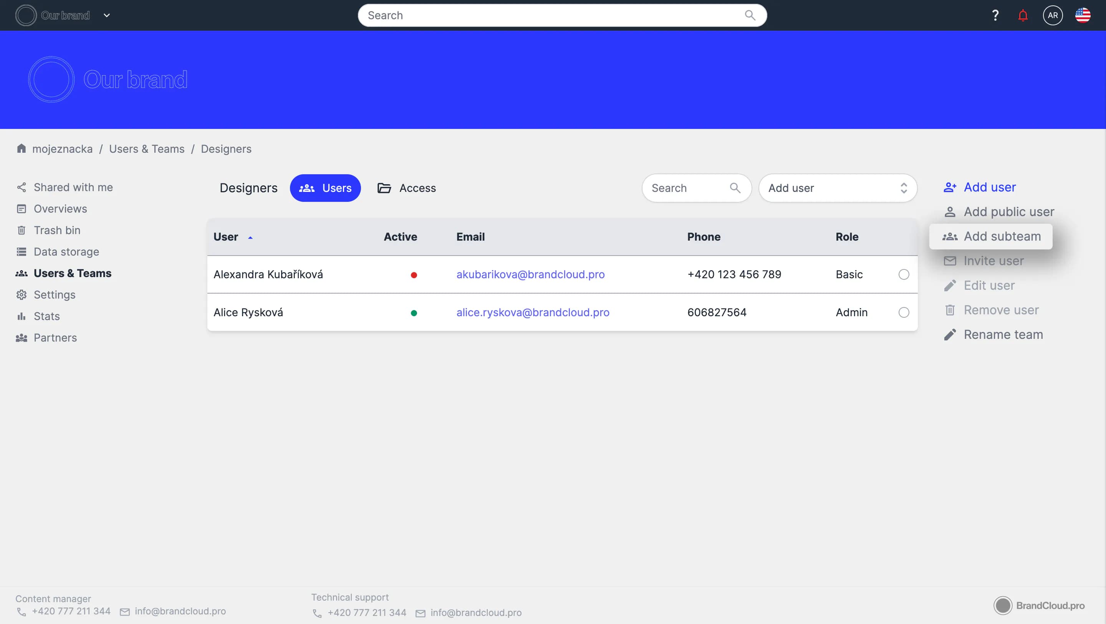
Task: Open the alice.ryskova@brandcloud.pro email link
Action: click(x=532, y=312)
